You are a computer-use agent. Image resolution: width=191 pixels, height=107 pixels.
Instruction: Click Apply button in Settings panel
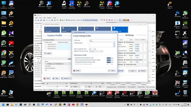click(131, 71)
